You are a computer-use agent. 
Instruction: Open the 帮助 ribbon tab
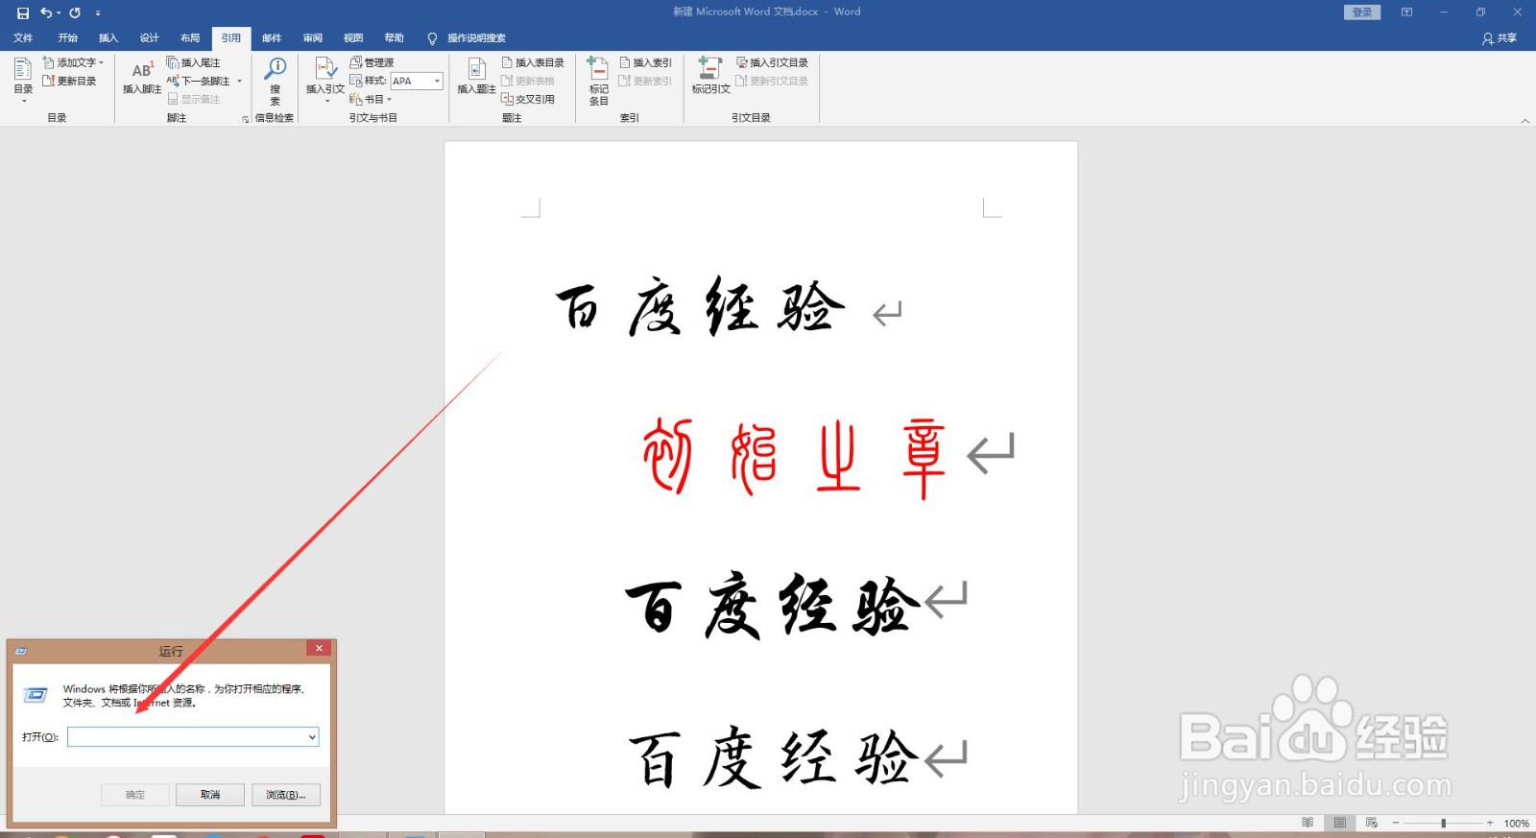pos(395,38)
